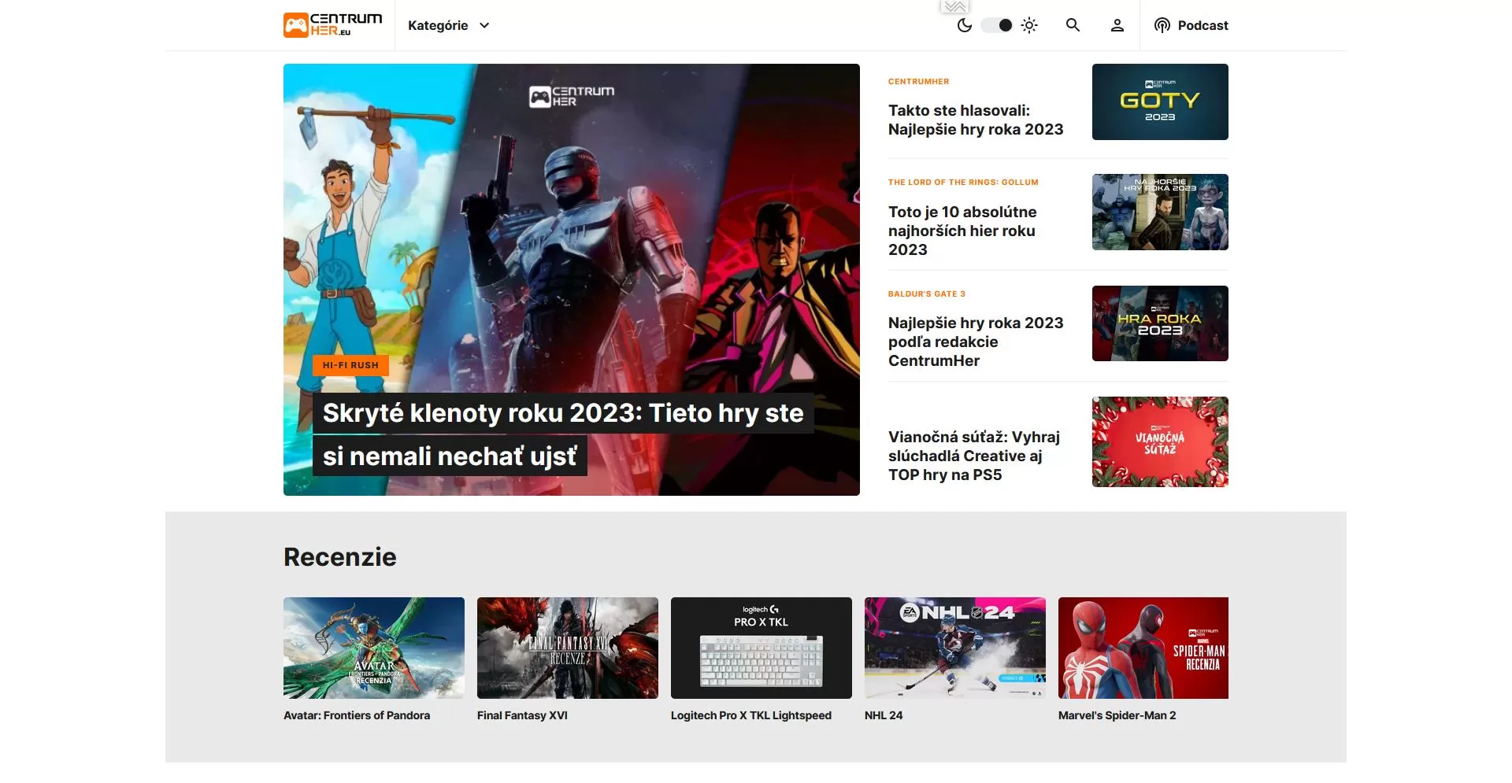Viewport: 1512px width, 783px height.
Task: Click the podcast broadcast icon
Action: coord(1162,25)
